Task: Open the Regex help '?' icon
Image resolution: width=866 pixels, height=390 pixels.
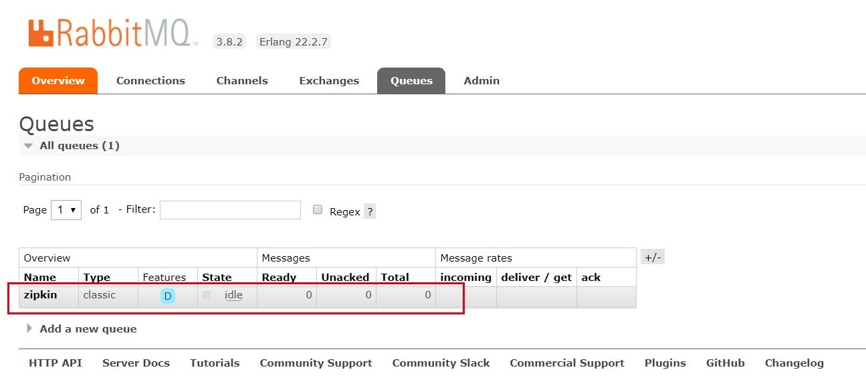Action: click(370, 211)
